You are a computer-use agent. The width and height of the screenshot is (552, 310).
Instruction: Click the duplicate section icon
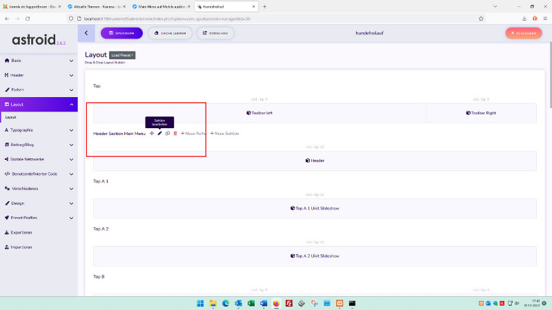168,133
